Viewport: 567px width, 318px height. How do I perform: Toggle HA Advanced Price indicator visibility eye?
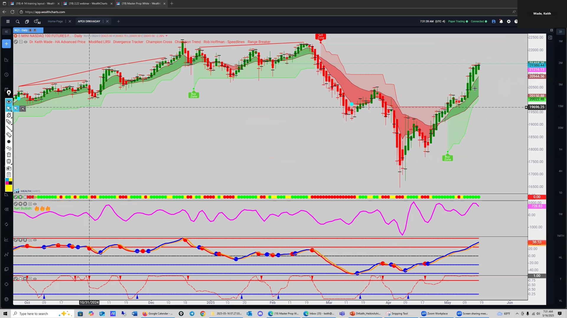click(26, 42)
